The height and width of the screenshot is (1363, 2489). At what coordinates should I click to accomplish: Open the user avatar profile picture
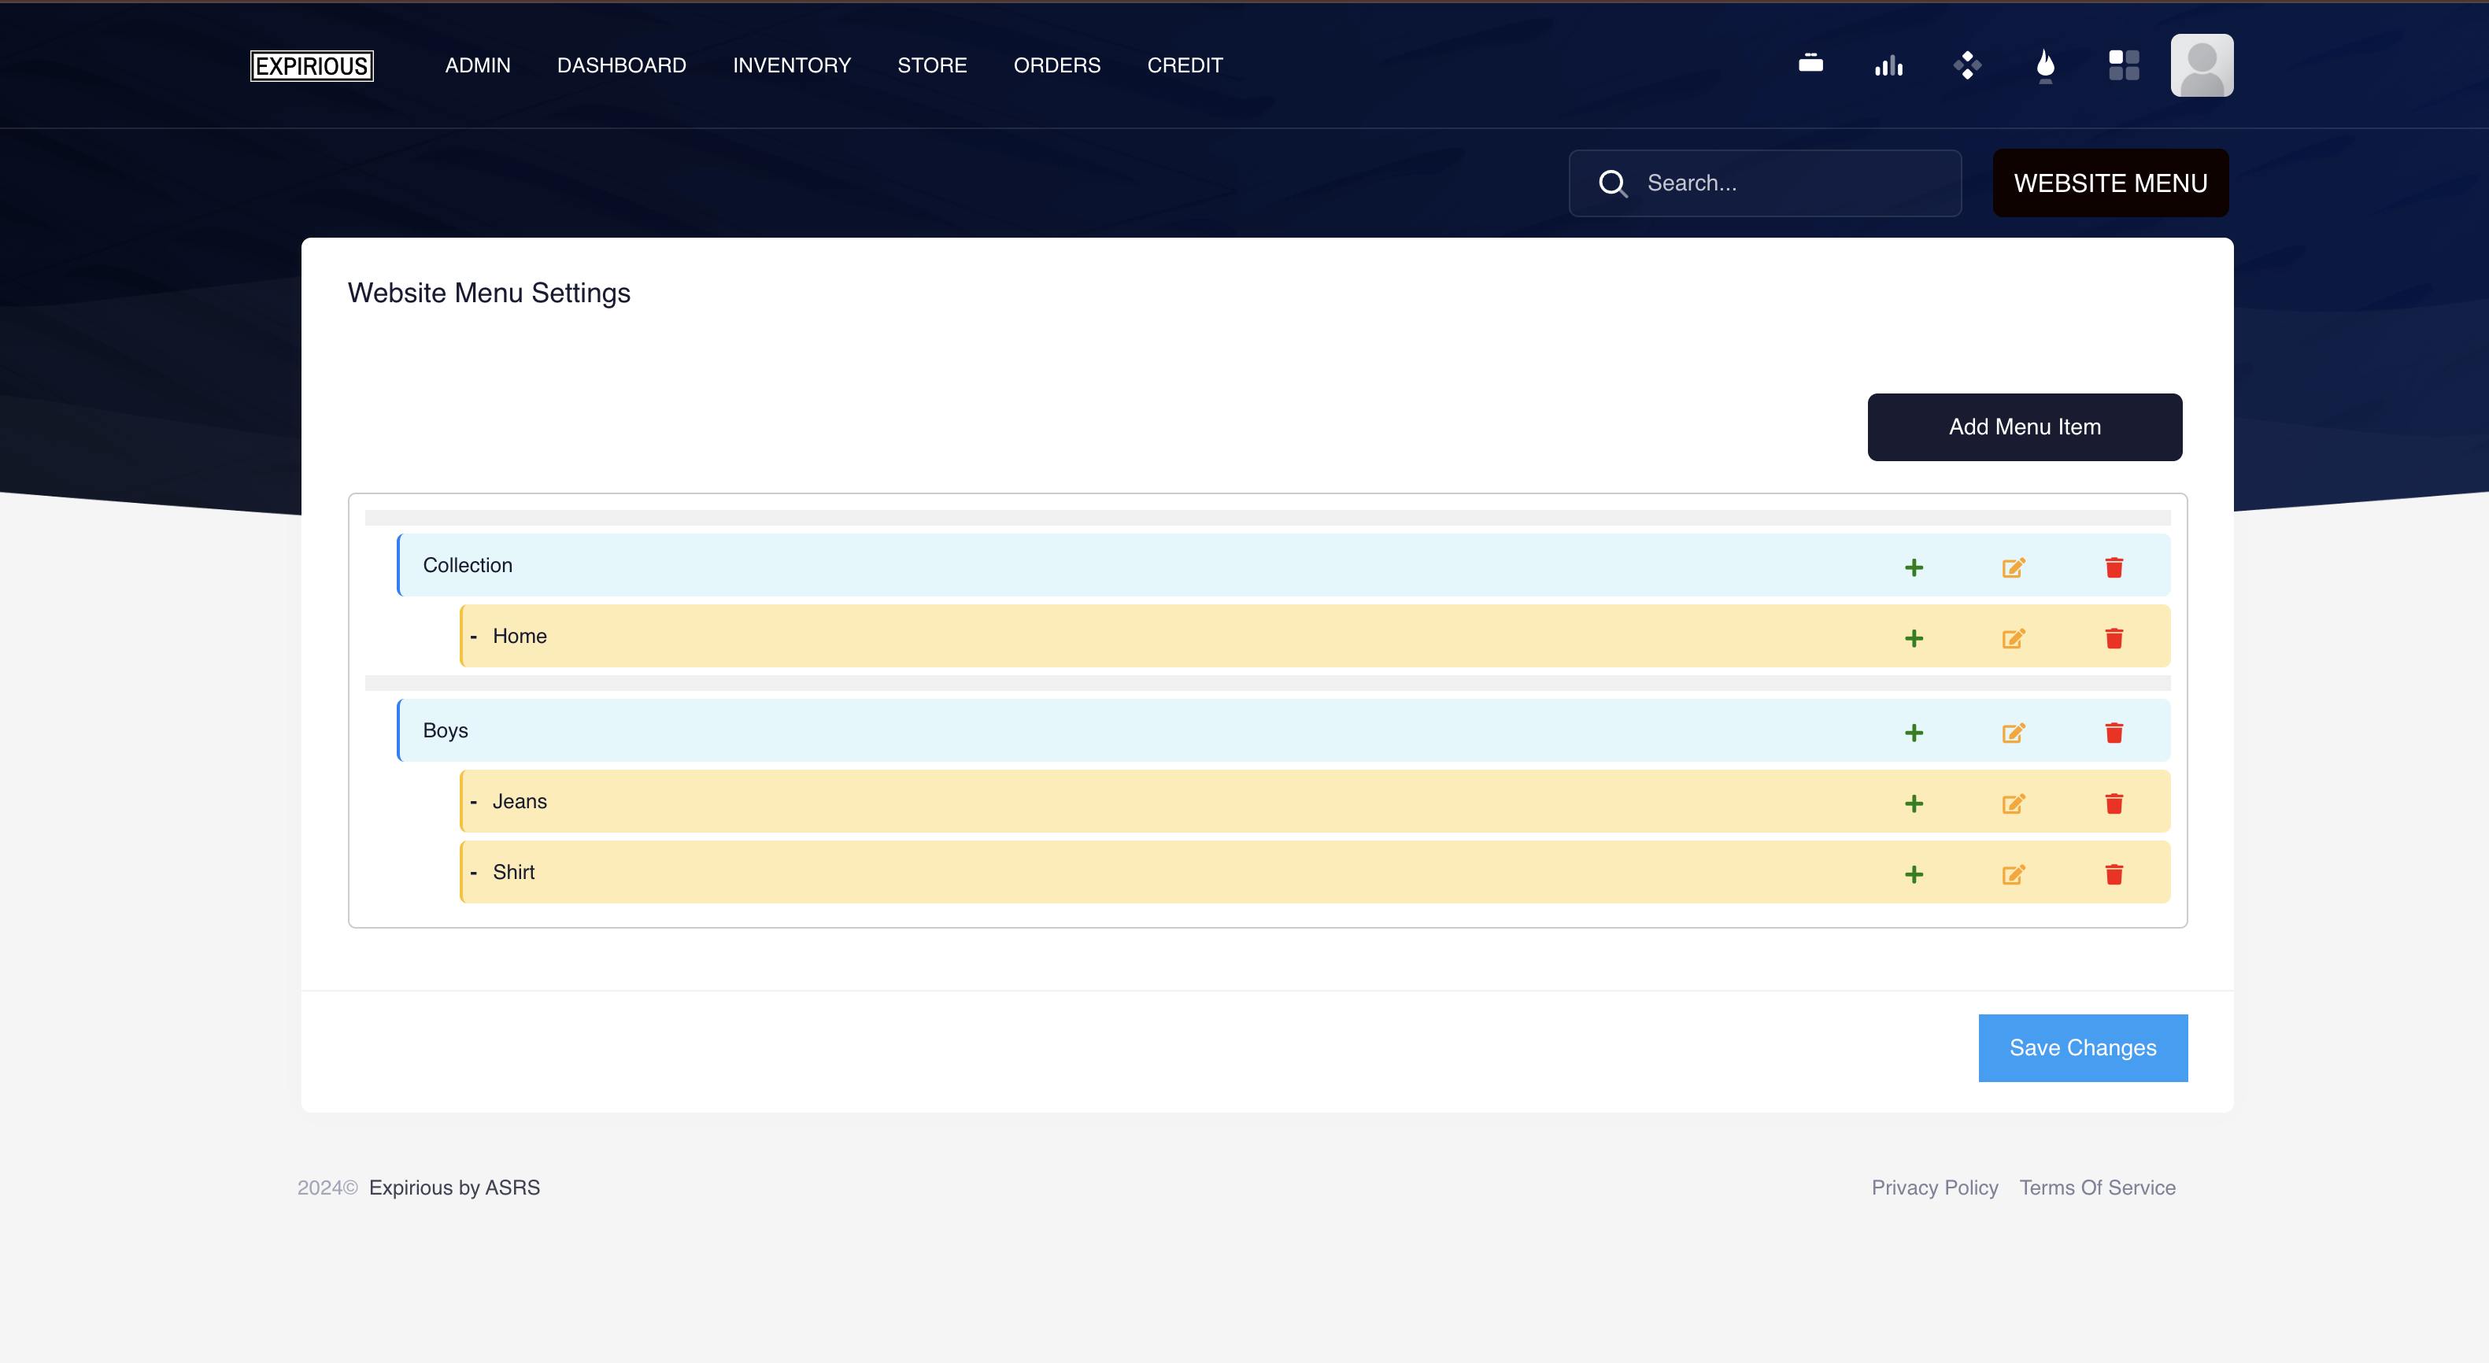(2201, 65)
